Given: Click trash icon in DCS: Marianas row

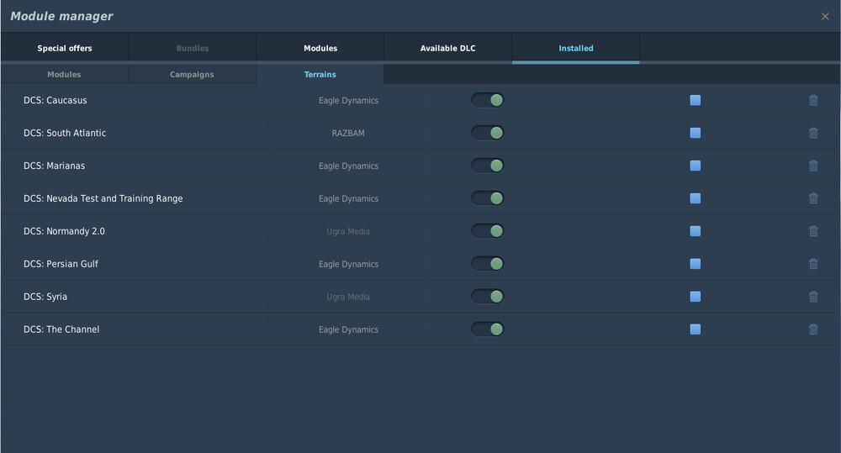Looking at the screenshot, I should pos(813,166).
